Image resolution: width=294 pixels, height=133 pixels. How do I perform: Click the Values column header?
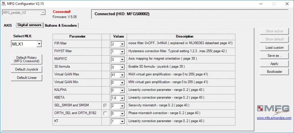[x=118, y=37]
